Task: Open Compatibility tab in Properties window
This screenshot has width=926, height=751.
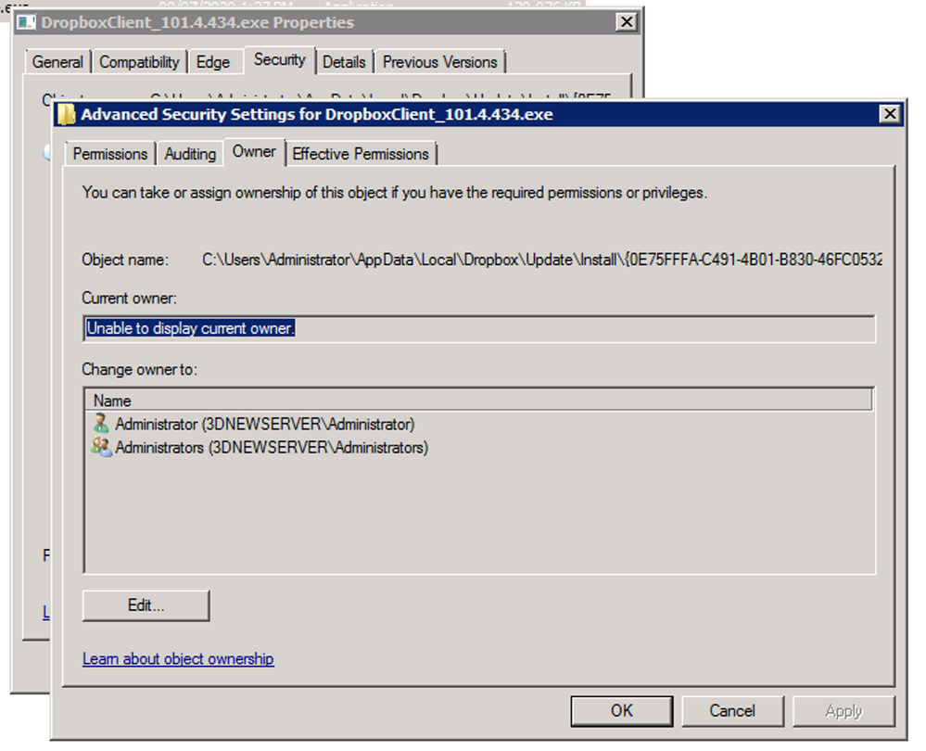Action: (139, 62)
